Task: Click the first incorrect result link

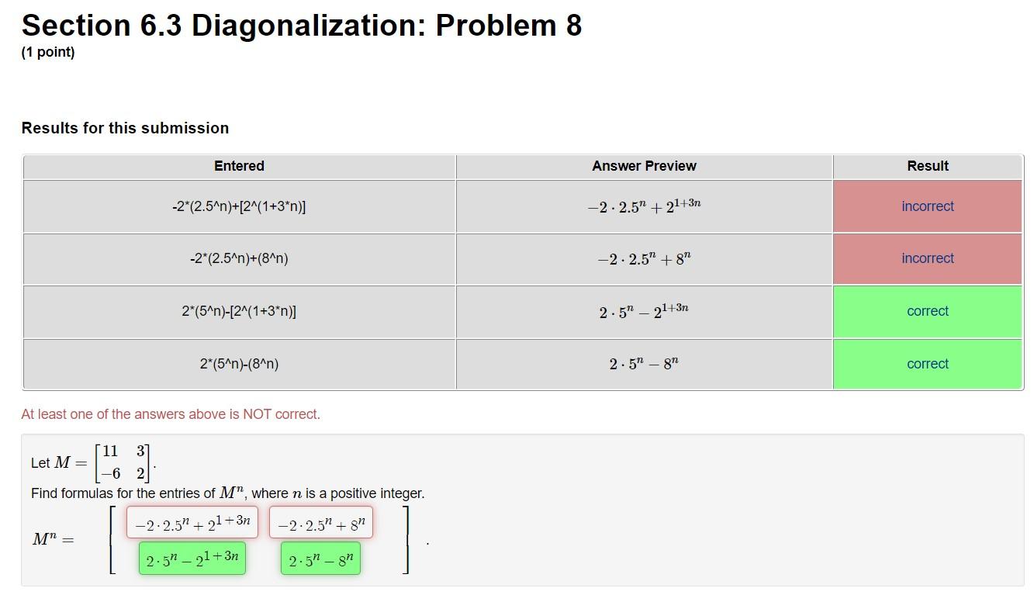Action: 927,206
